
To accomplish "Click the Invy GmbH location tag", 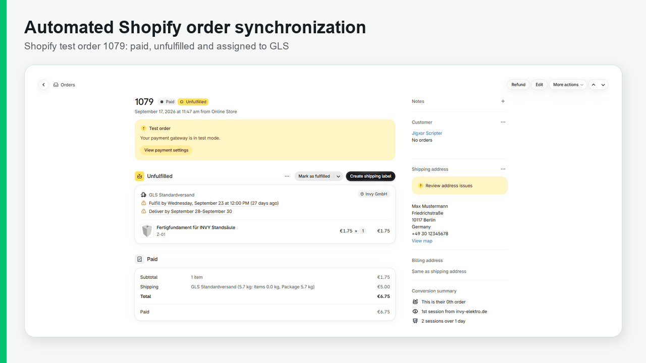I will coord(373,194).
